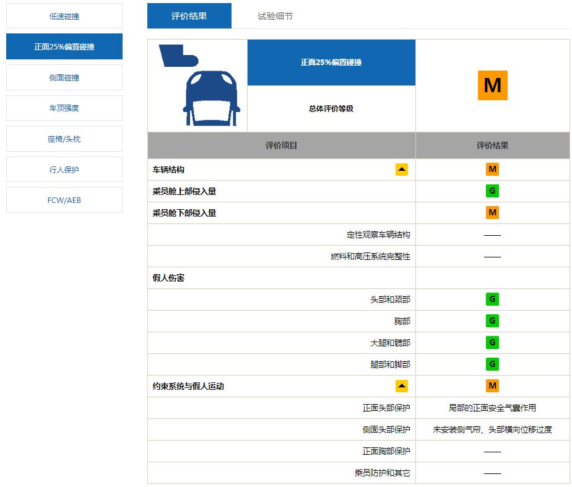The height and width of the screenshot is (487, 572).
Task: Select the G badge beside 腿部和脚部
Action: pos(493,364)
